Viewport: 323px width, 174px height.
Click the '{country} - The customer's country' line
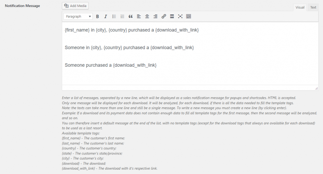(x=89, y=148)
